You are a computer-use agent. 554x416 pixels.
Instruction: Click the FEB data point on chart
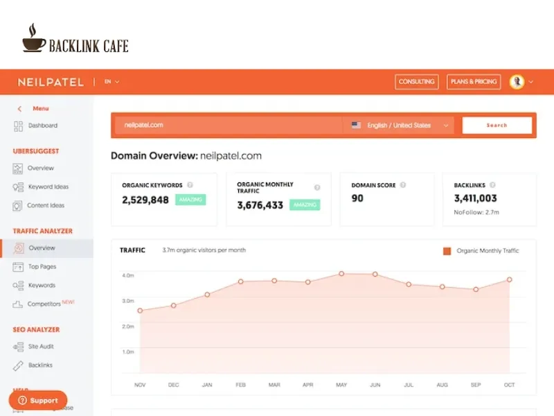240,281
